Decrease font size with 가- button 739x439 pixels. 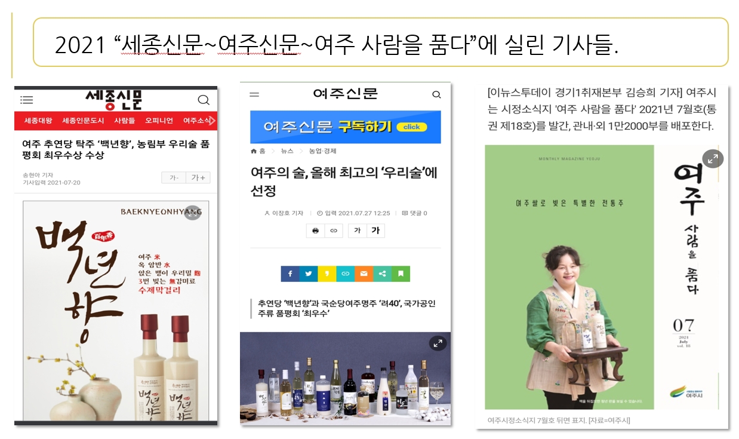coord(174,177)
